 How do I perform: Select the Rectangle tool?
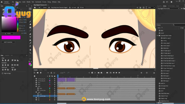(x=30, y=27)
